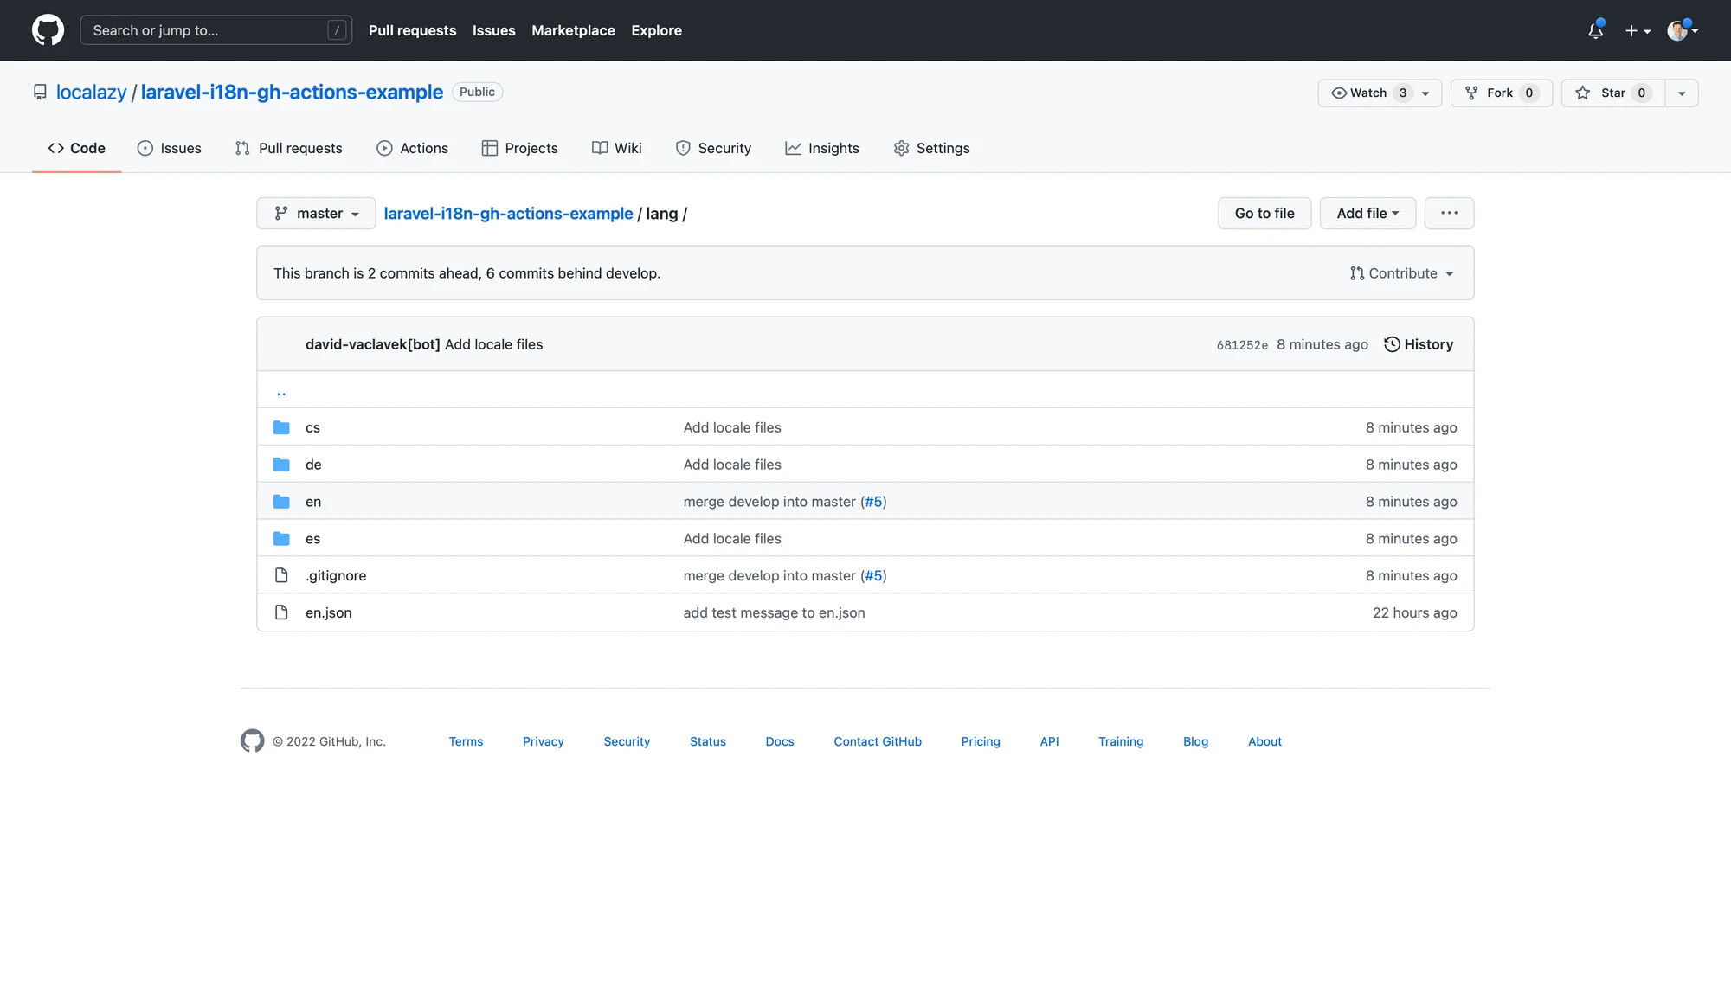Open pull request #5 link in en row
The width and height of the screenshot is (1731, 1000).
(x=873, y=502)
